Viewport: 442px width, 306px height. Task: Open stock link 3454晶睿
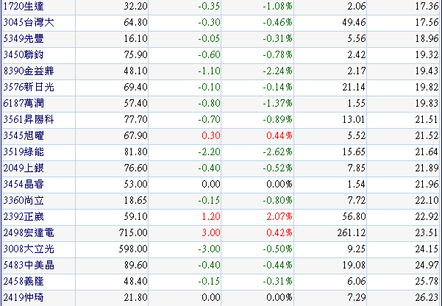pos(24,184)
